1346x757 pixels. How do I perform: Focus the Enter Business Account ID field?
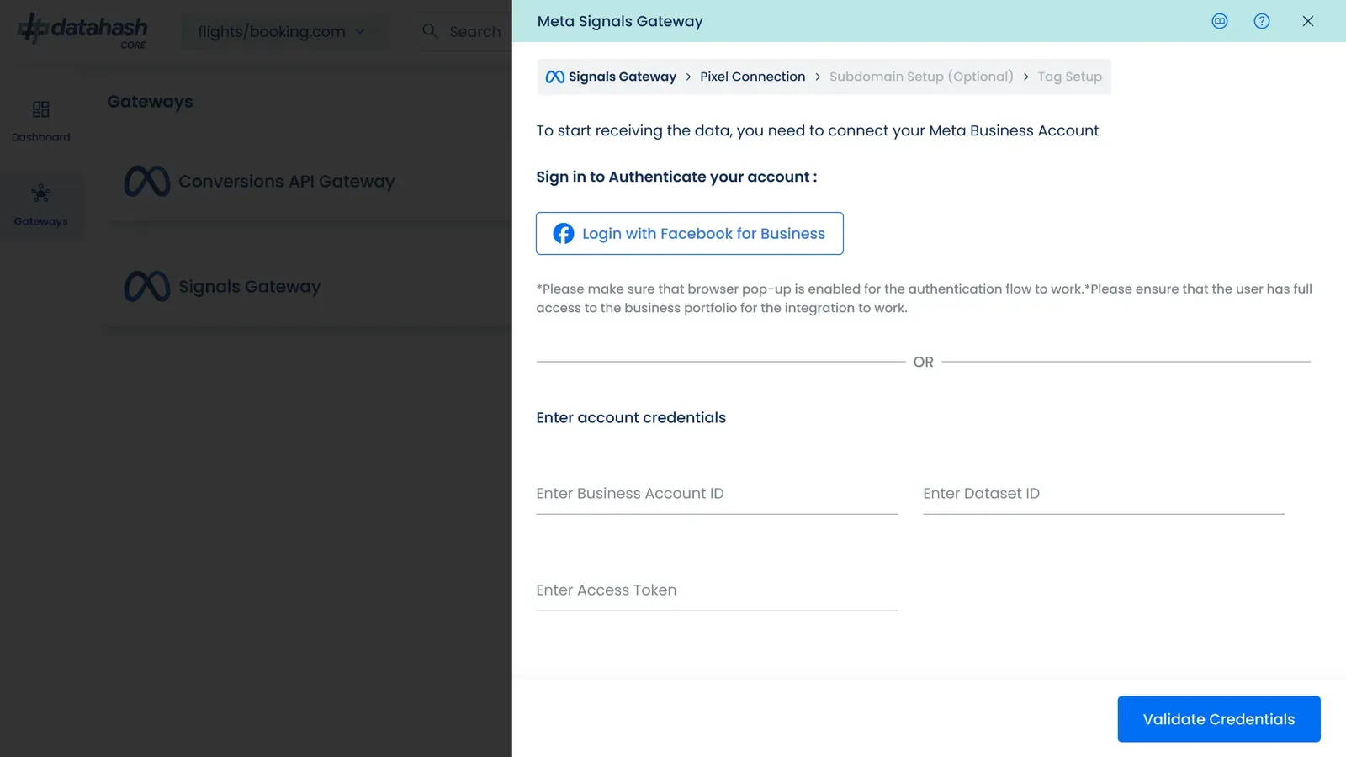pos(717,494)
